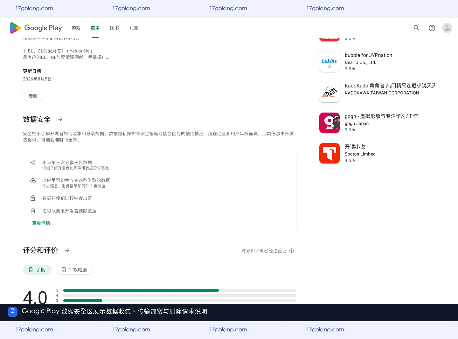Click the 评分和评价 heading

40,250
